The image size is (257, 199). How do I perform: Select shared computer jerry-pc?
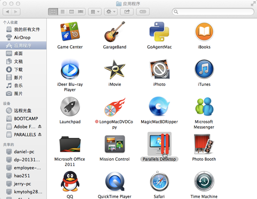(x=23, y=184)
